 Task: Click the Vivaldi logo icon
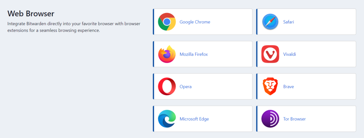[x=270, y=54]
